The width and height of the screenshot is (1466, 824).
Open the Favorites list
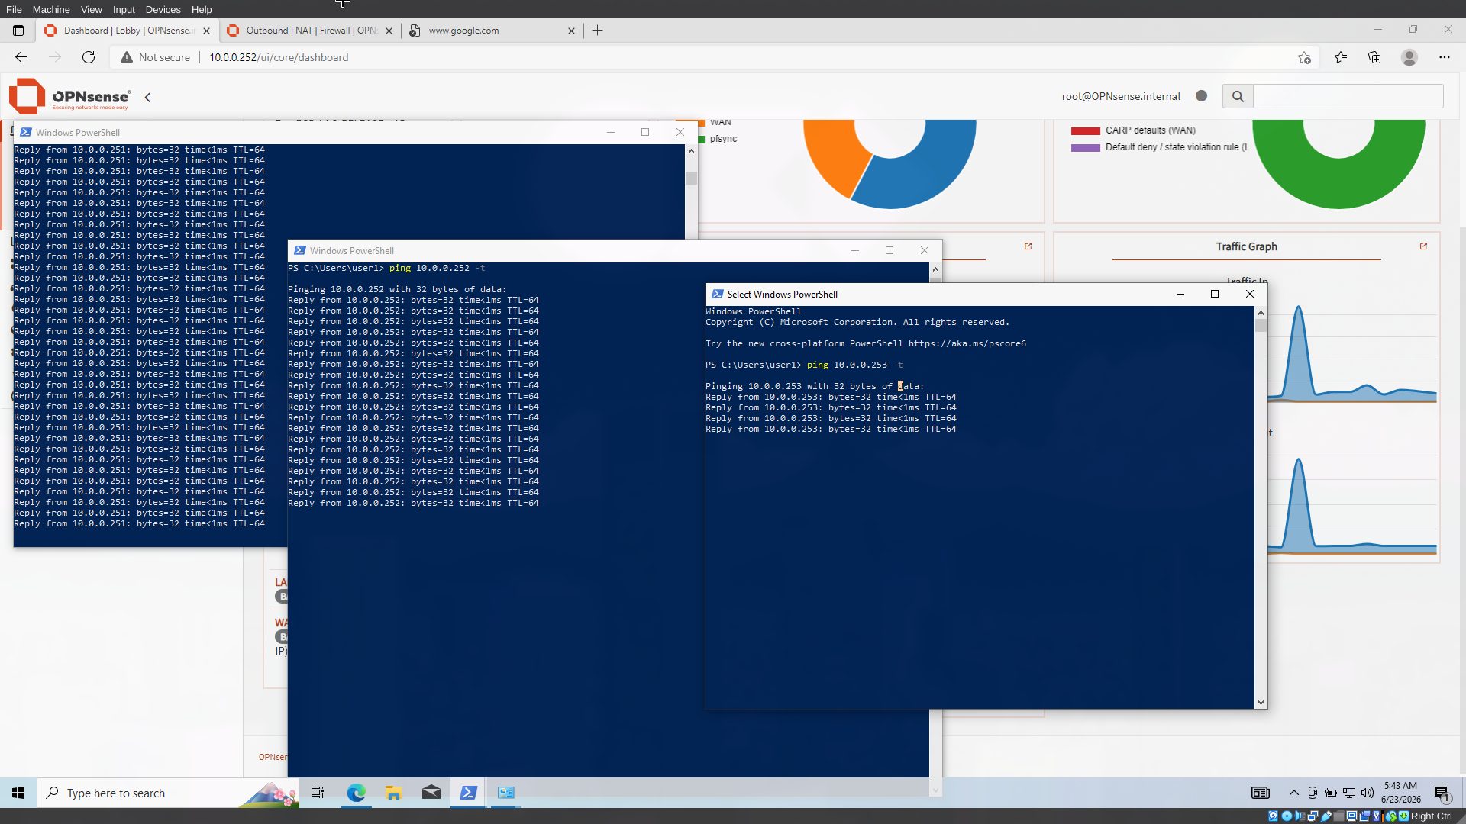point(1341,57)
